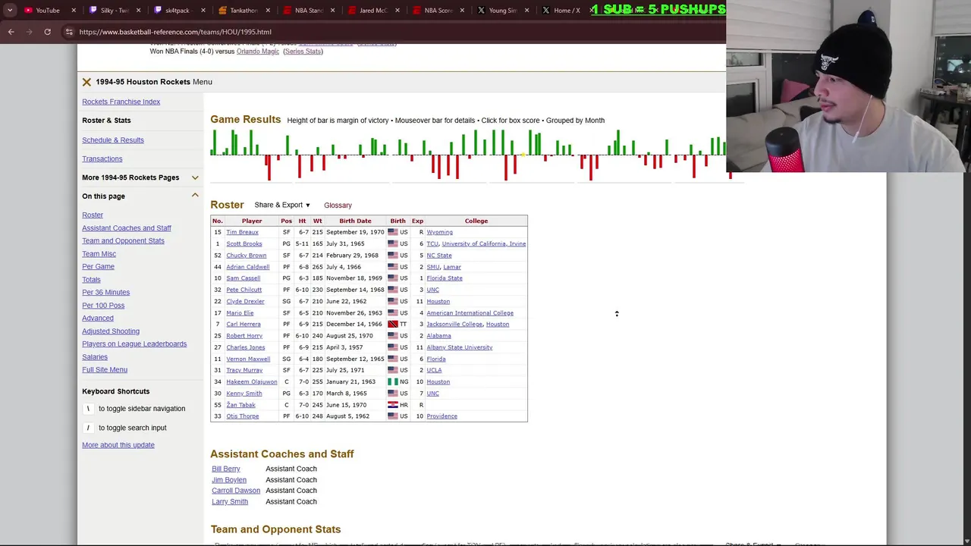Jump to Salaries in sidebar
Image resolution: width=971 pixels, height=546 pixels.
95,357
